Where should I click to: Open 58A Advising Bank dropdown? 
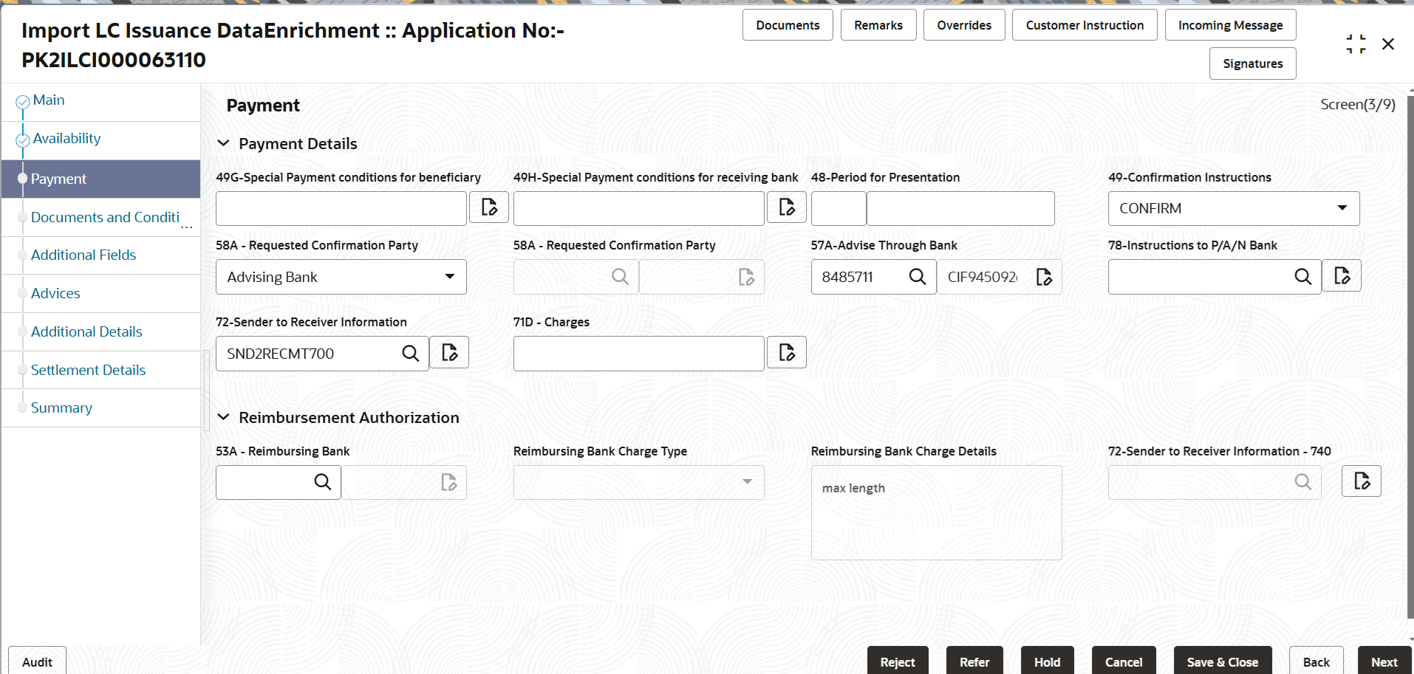tap(341, 277)
